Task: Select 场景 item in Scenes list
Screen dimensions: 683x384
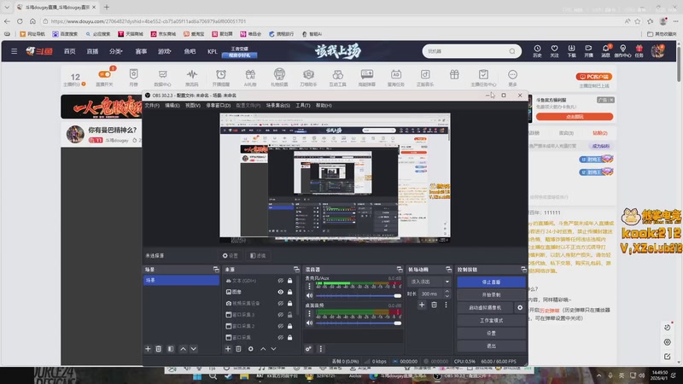Action: [181, 281]
